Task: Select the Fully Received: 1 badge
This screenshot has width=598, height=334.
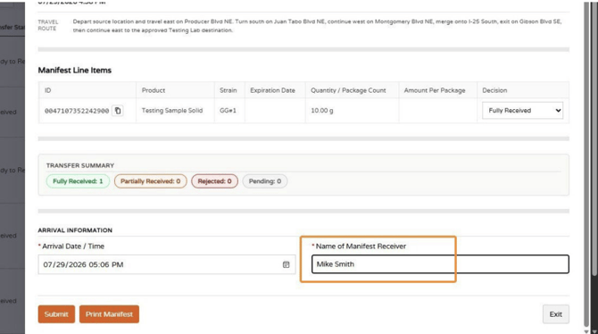Action: 78,181
